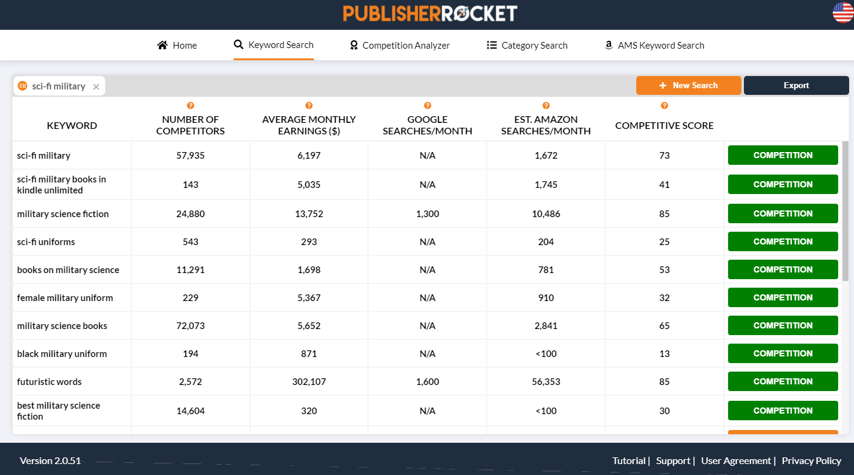The height and width of the screenshot is (475, 854).
Task: Click earnings value 5,367
Action: (309, 297)
